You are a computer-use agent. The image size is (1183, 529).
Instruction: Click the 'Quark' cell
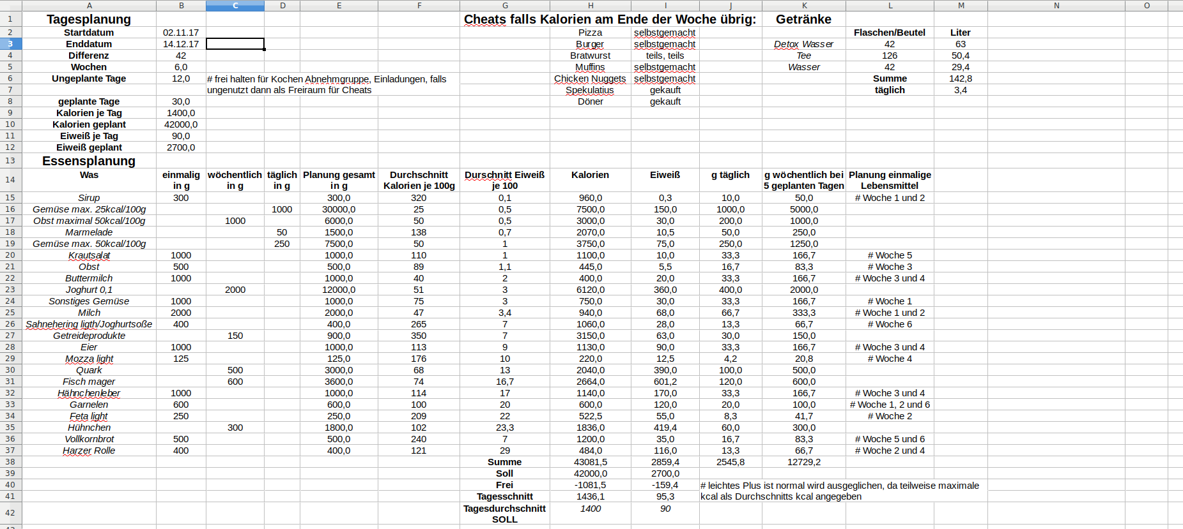89,370
